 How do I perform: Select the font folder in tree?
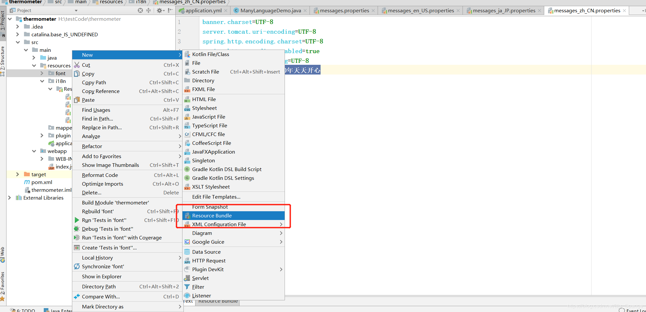pyautogui.click(x=60, y=73)
